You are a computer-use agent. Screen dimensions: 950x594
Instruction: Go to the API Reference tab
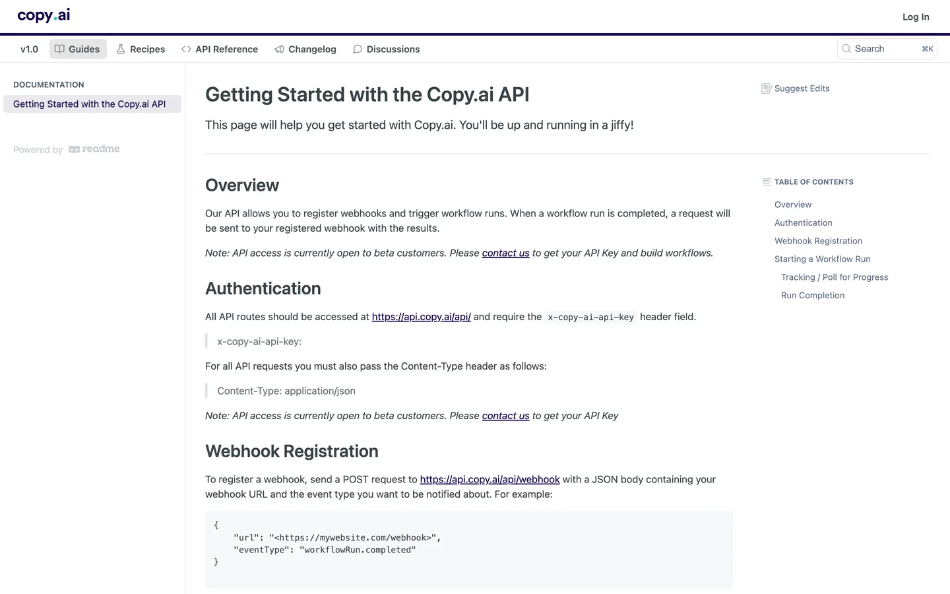tap(220, 49)
